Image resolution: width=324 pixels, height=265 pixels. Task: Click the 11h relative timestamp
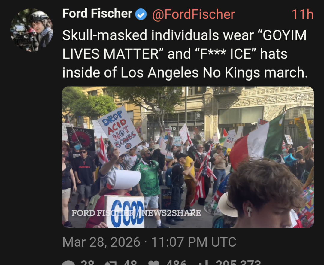pyautogui.click(x=303, y=14)
